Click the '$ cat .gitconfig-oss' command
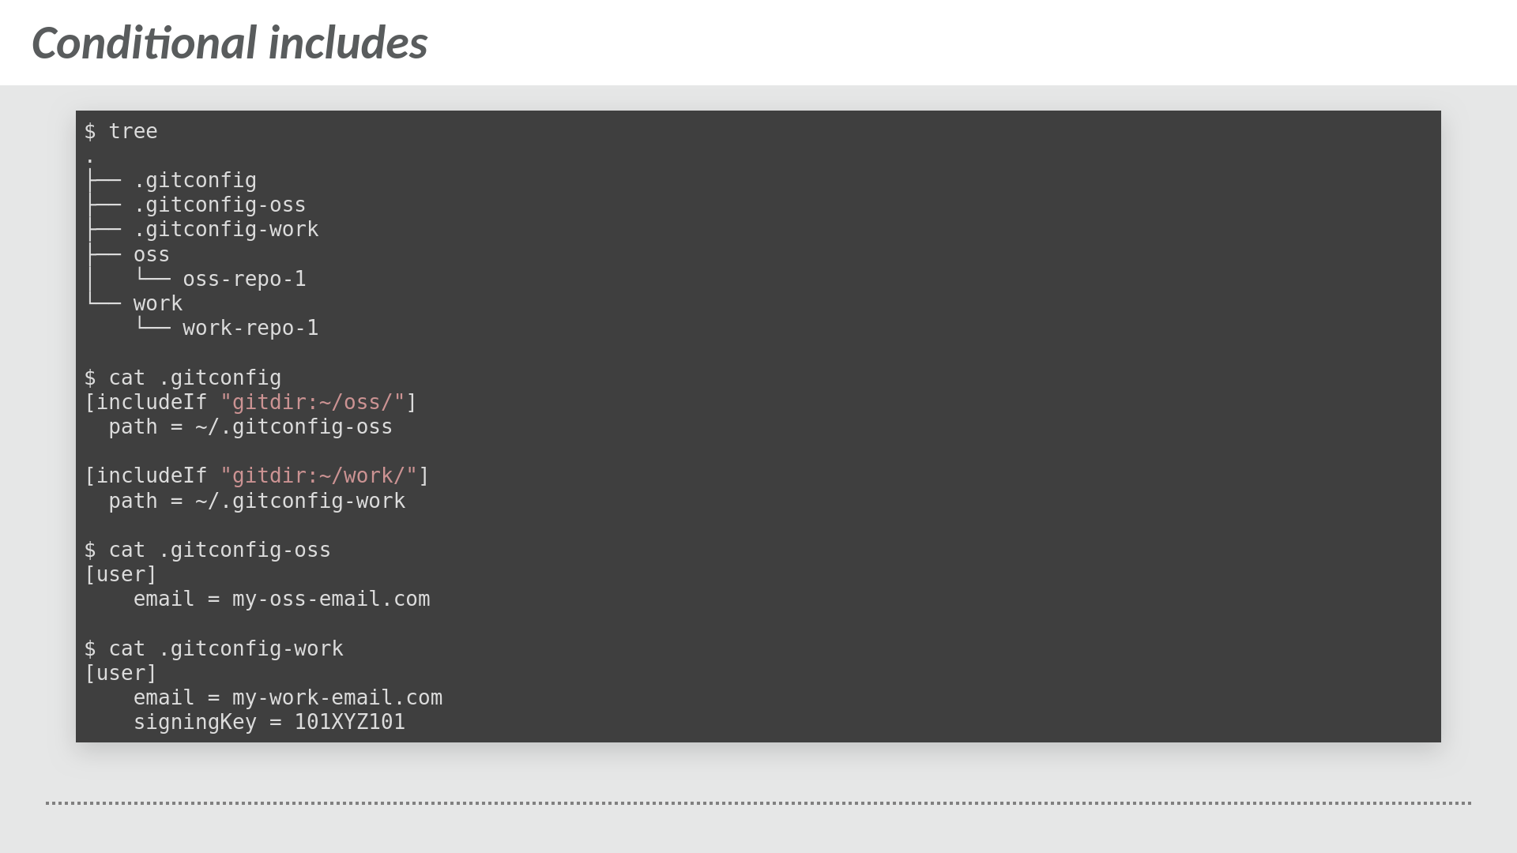The height and width of the screenshot is (853, 1517). pyautogui.click(x=207, y=551)
